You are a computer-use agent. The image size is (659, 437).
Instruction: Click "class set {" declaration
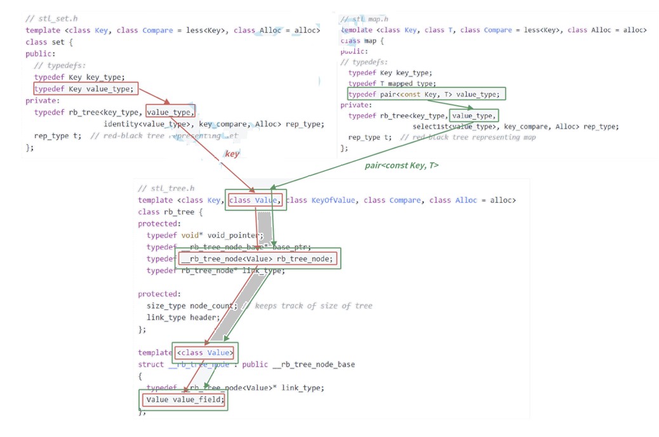point(49,42)
